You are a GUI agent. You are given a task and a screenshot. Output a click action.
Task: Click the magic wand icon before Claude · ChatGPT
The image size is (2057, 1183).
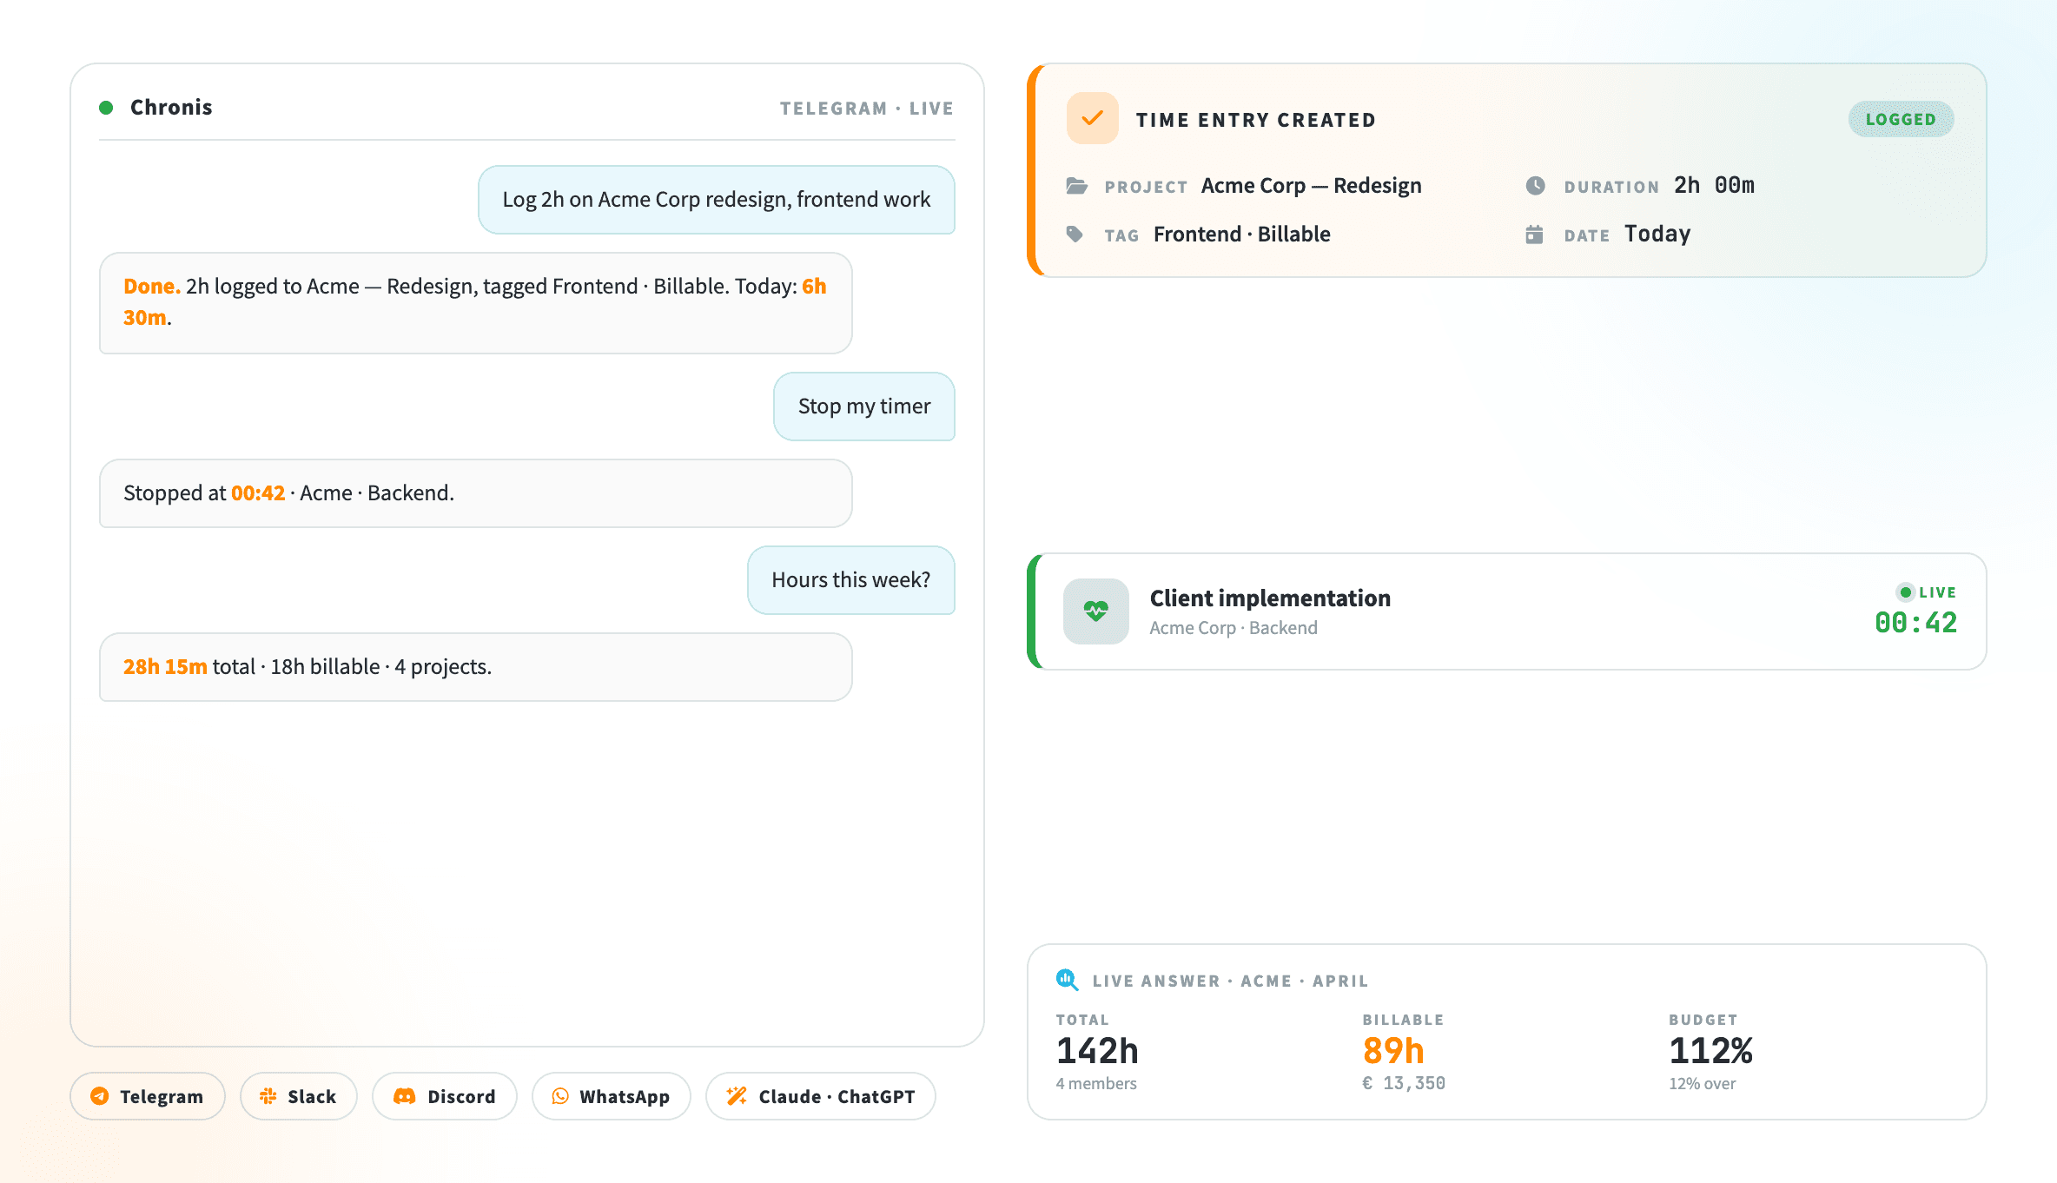point(737,1096)
